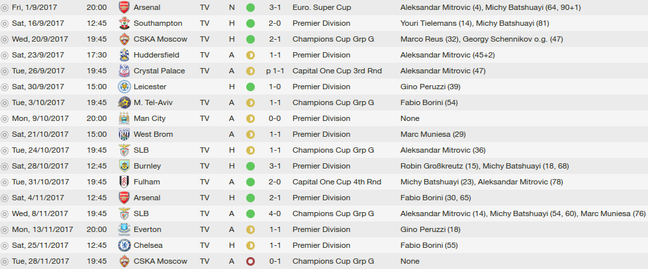The width and height of the screenshot is (648, 269).
Task: Open the Fulham team link
Action: (147, 182)
